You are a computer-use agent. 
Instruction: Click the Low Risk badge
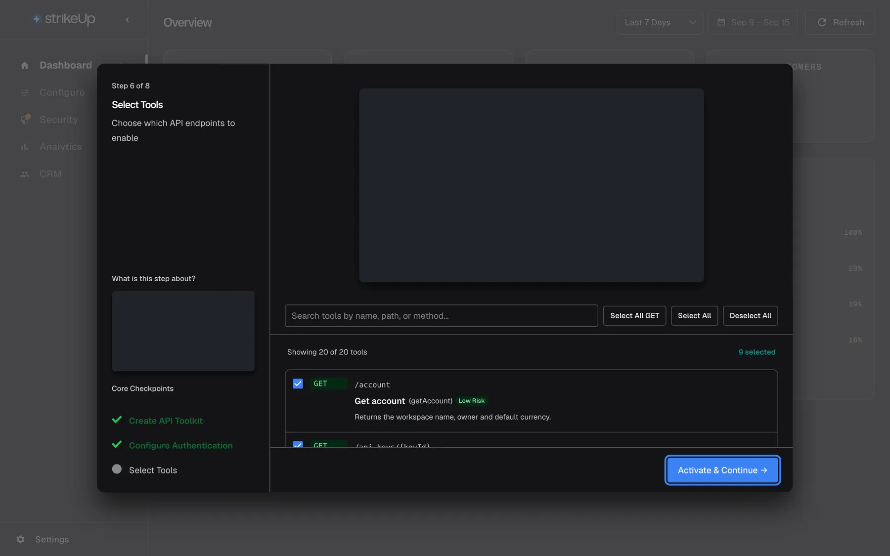pos(471,401)
